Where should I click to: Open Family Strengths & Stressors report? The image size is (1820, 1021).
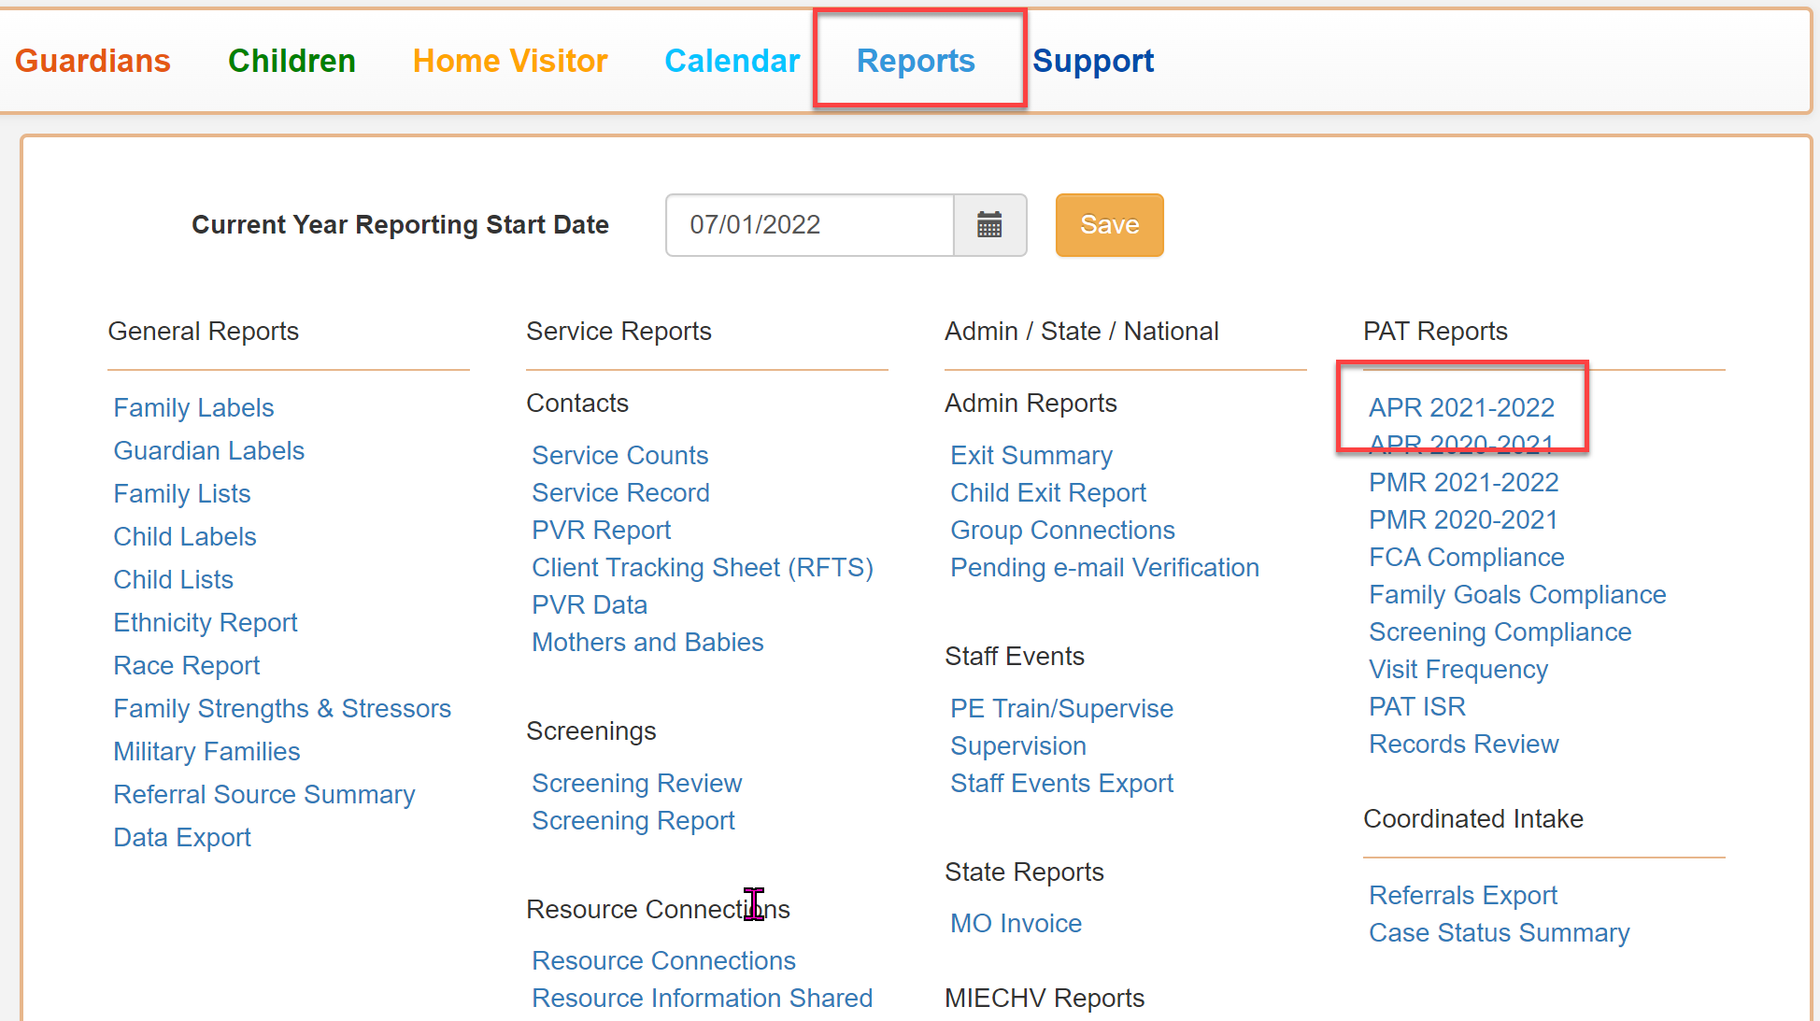coord(282,709)
